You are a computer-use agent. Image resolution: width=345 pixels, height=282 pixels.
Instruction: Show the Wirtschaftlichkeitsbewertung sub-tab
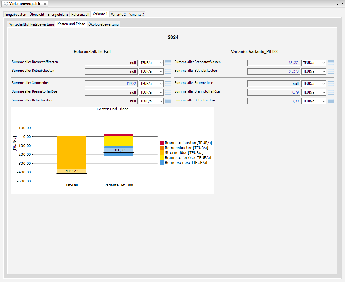coord(31,24)
